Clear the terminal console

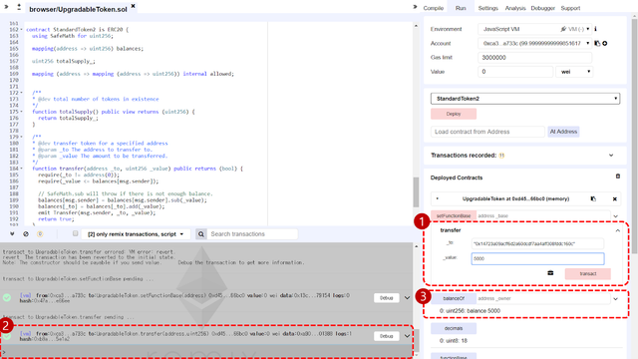pyautogui.click(x=26, y=234)
